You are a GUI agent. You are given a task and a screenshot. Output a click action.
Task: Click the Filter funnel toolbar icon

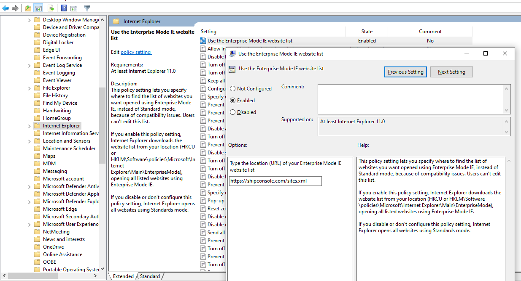pyautogui.click(x=87, y=8)
